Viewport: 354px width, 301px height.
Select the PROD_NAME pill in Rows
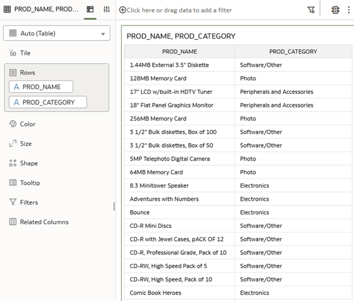(x=41, y=87)
